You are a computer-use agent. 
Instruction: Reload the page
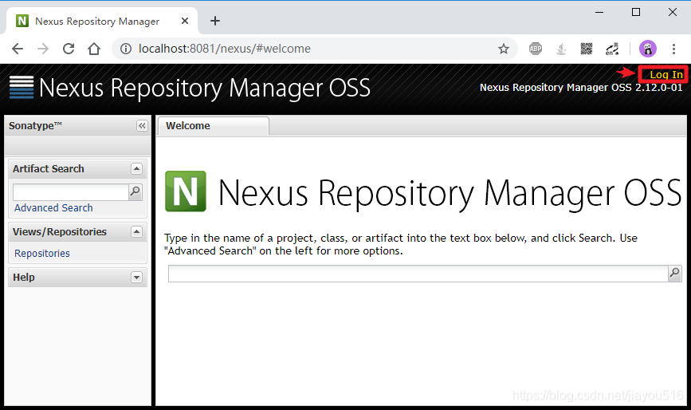click(x=69, y=49)
